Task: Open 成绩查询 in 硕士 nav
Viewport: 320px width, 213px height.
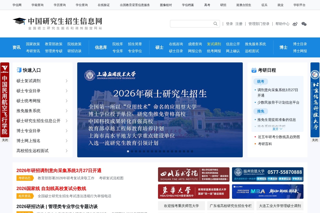Action: 195,44
